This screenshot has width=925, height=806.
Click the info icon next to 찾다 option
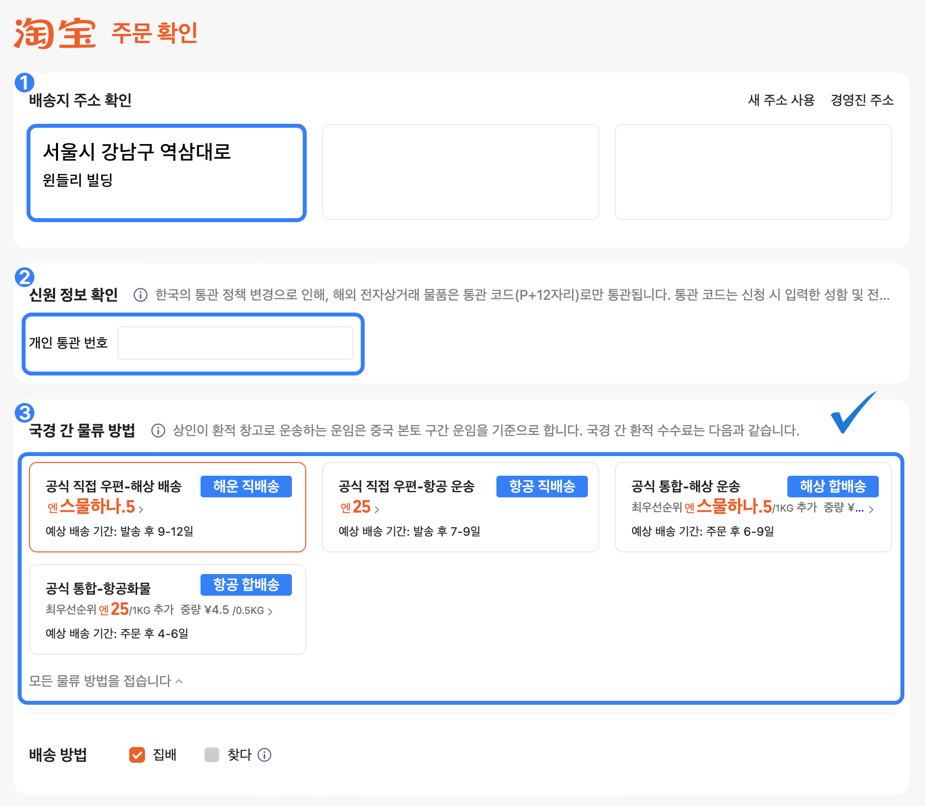coord(265,755)
